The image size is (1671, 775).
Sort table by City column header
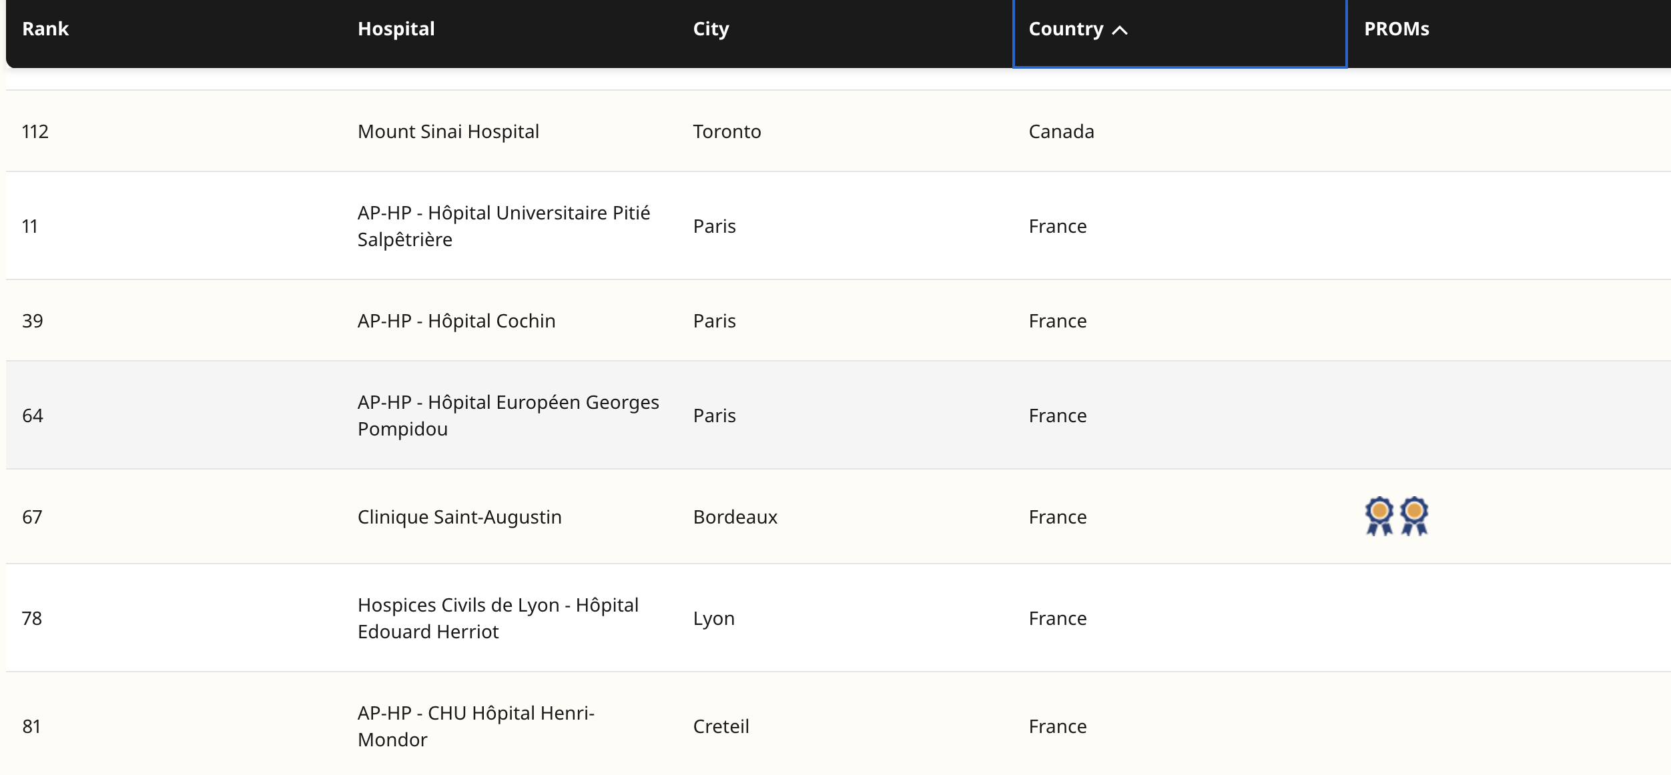pos(711,29)
